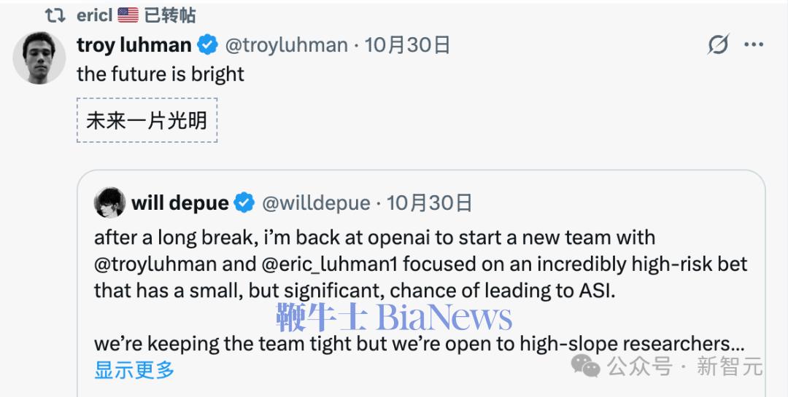This screenshot has width=788, height=397.
Task: Click the 10月30日 timestamp on troy's post
Action: pos(407,45)
